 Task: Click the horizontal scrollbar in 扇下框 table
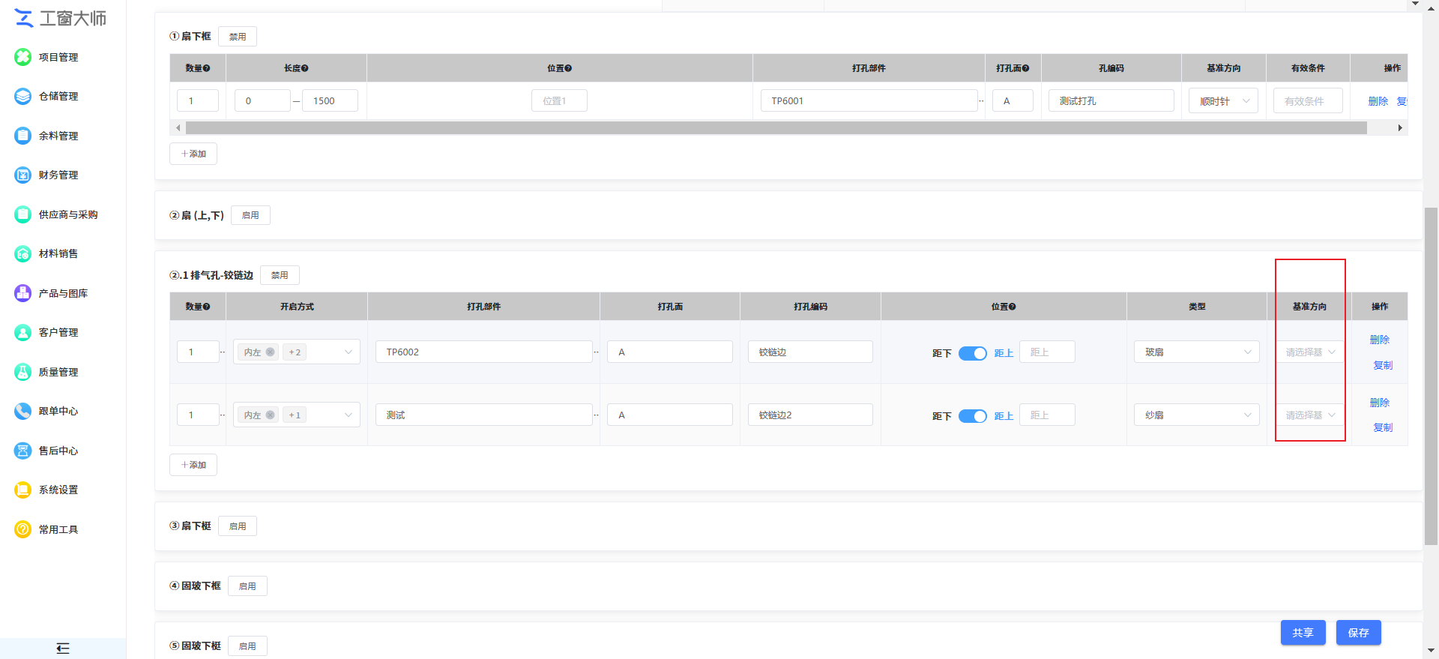click(x=776, y=128)
